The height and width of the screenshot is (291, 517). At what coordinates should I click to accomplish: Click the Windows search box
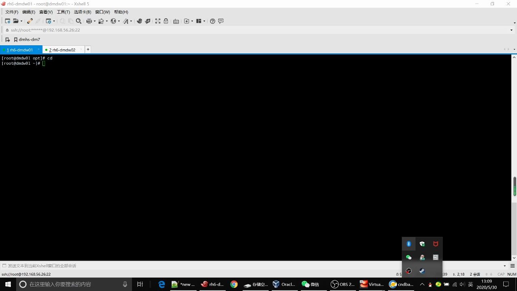coord(75,284)
